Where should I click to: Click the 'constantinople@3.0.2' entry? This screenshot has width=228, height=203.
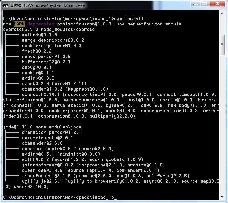(49, 149)
